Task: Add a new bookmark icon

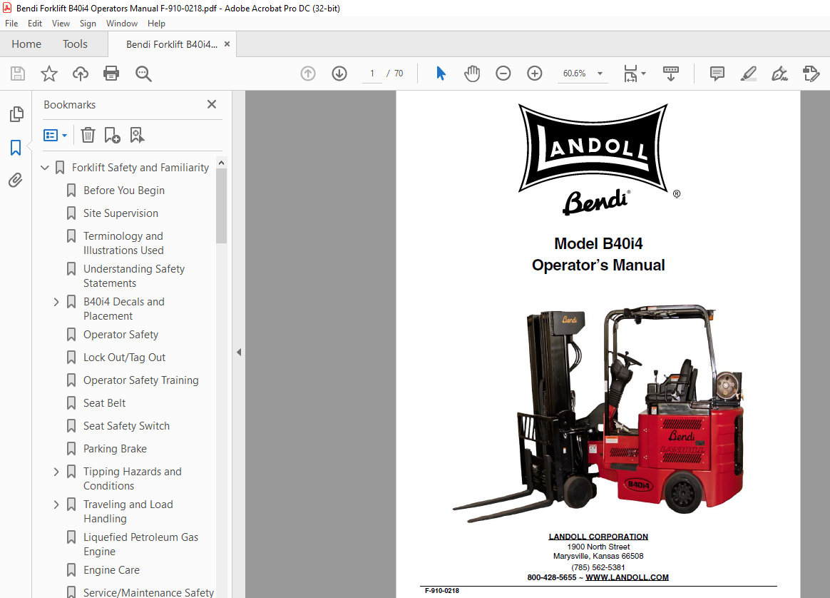Action: pyautogui.click(x=112, y=135)
